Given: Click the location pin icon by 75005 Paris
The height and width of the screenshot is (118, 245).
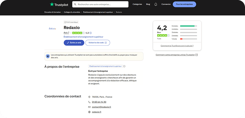Looking at the screenshot, I should click(89, 97).
